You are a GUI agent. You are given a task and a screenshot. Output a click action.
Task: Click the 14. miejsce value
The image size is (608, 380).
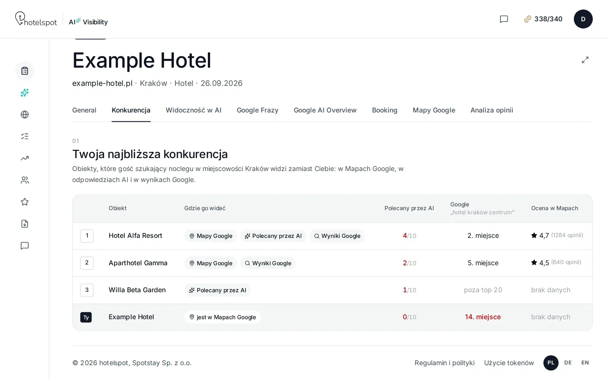(x=483, y=317)
